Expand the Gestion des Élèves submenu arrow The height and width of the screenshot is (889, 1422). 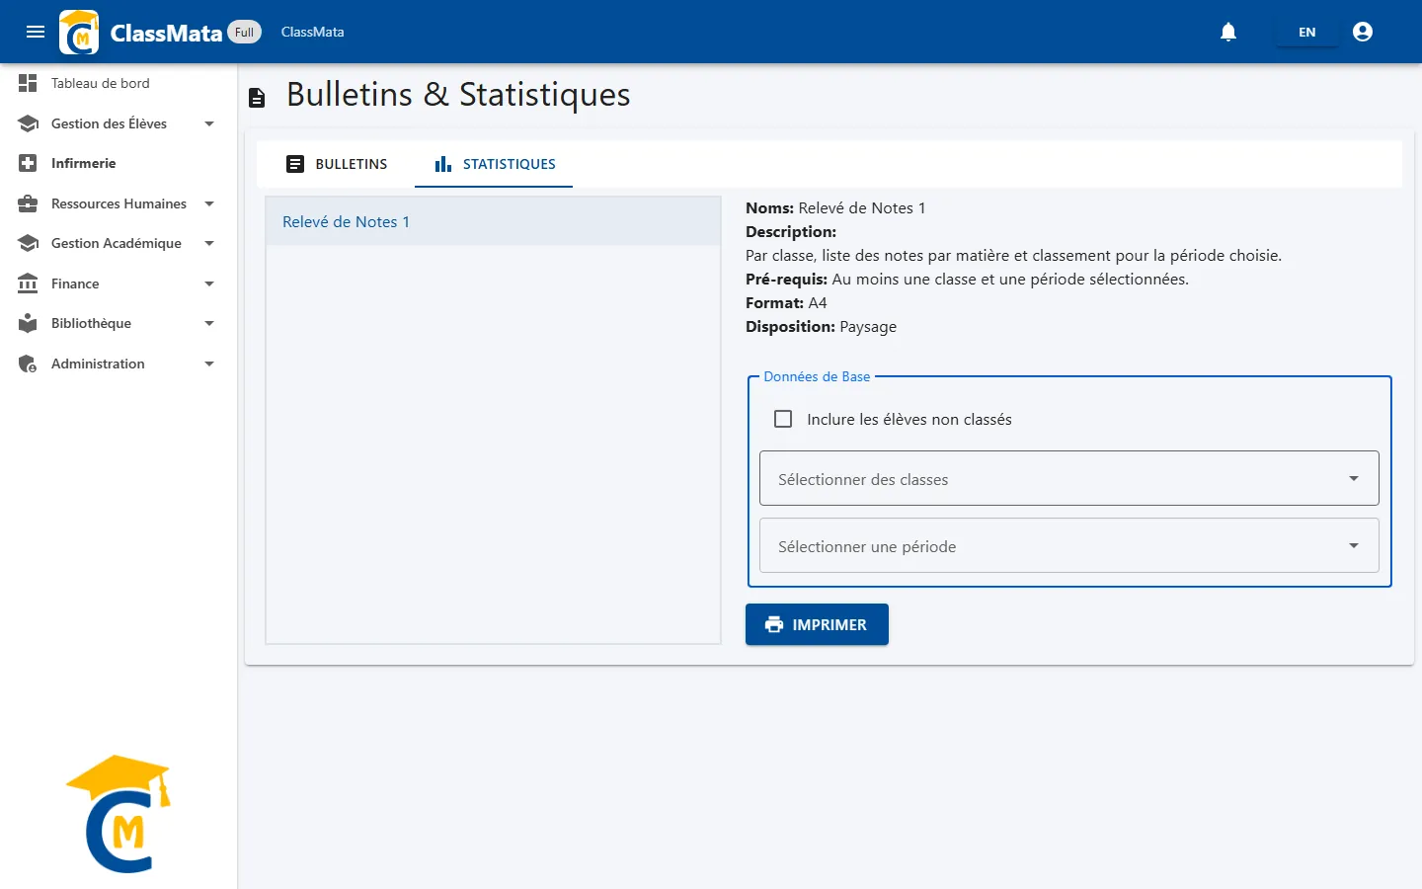tap(209, 123)
